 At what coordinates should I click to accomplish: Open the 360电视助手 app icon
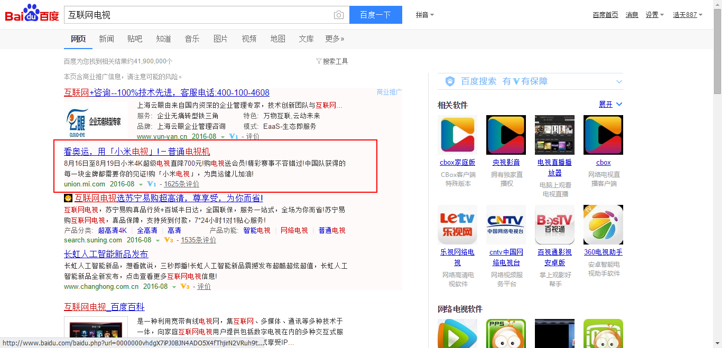coord(603,224)
